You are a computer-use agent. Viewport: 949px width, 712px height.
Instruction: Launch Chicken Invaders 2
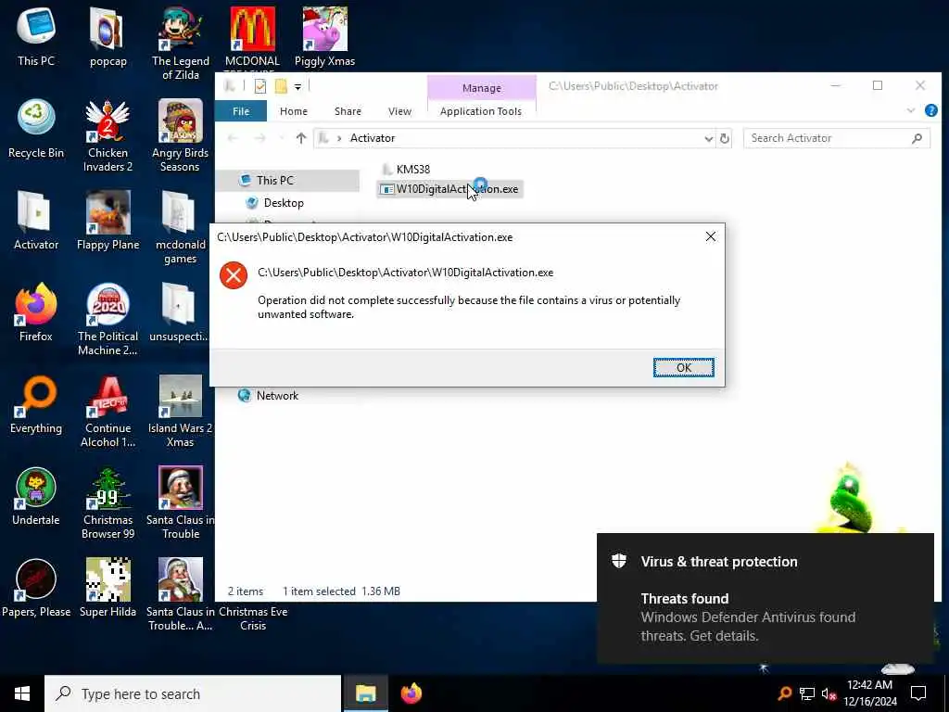tap(108, 135)
